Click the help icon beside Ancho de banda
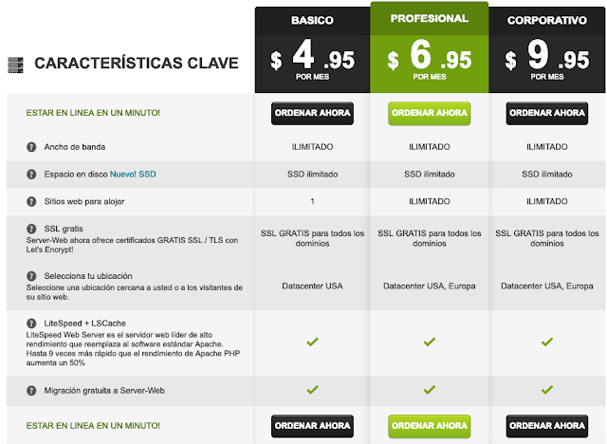This screenshot has width=607, height=444. pyautogui.click(x=31, y=147)
